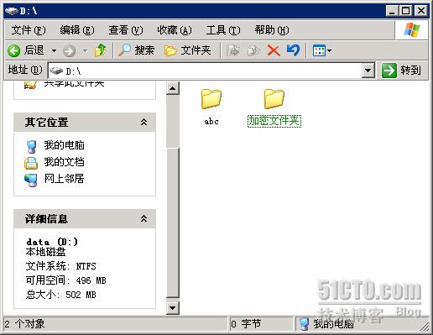Open the 帮助(H) menu
This screenshot has width=433, height=335.
(x=272, y=30)
